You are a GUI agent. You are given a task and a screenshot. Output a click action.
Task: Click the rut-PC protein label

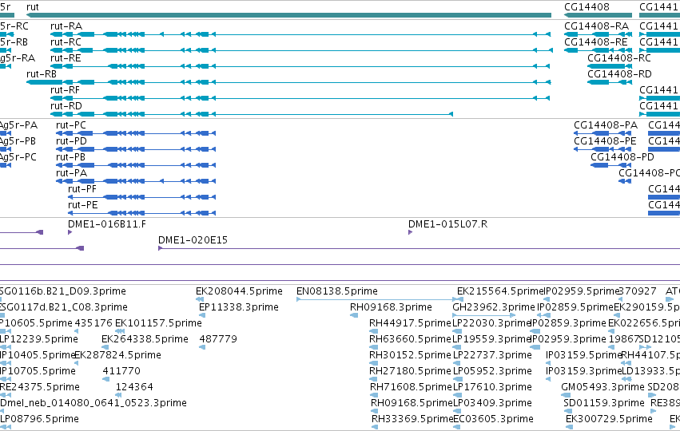(71, 125)
